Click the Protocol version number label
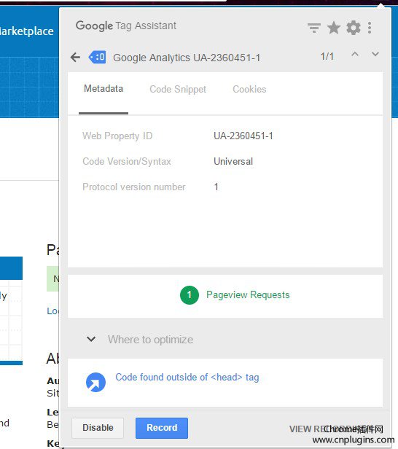Image resolution: width=398 pixels, height=449 pixels. pyautogui.click(x=133, y=187)
